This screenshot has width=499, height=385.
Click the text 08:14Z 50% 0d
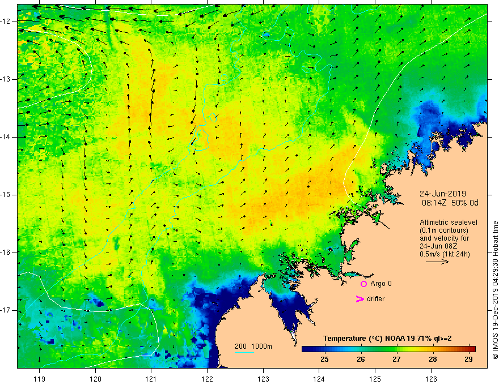pyautogui.click(x=450, y=203)
